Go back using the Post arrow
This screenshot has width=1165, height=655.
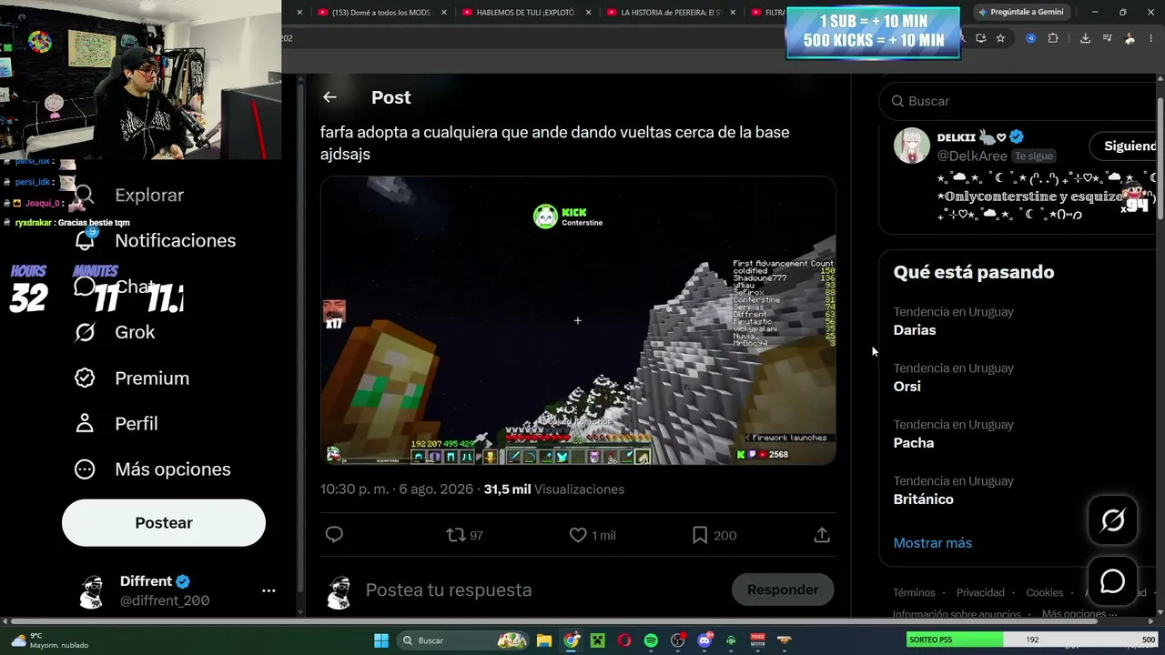(329, 97)
